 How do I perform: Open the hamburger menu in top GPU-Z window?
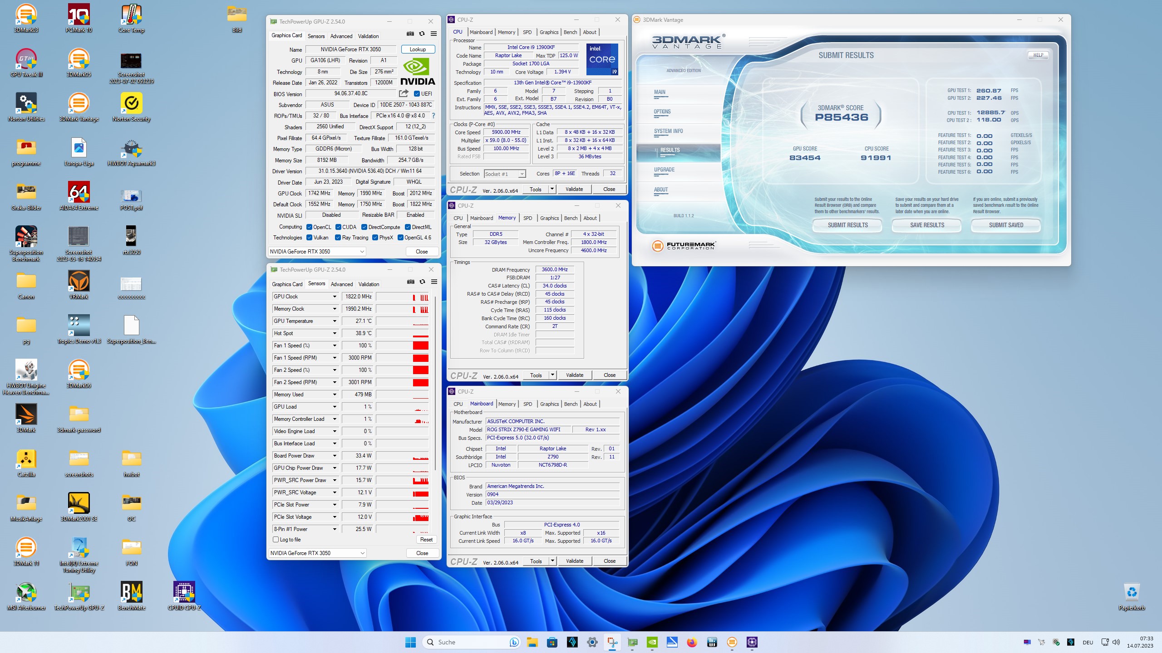click(x=433, y=34)
